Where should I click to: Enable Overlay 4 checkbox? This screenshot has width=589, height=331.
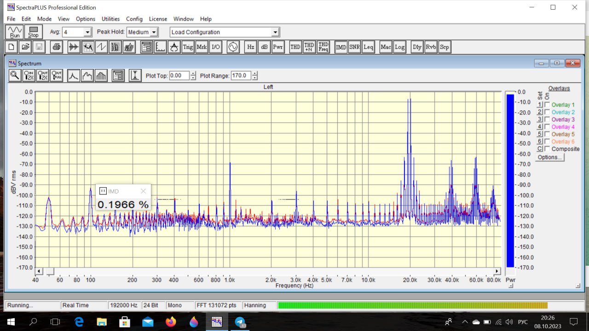547,127
